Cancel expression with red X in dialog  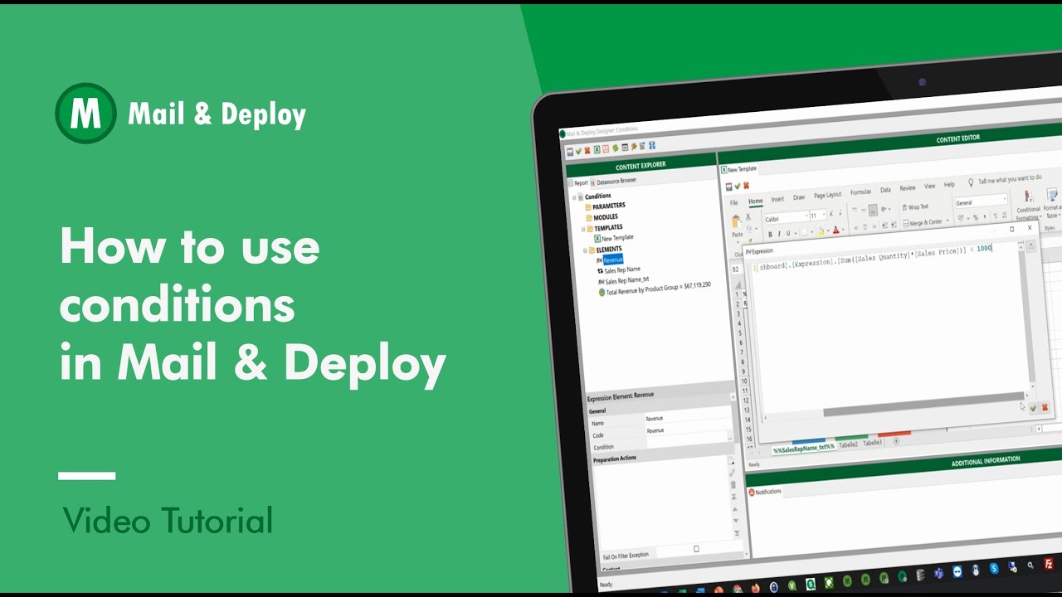pyautogui.click(x=1045, y=407)
